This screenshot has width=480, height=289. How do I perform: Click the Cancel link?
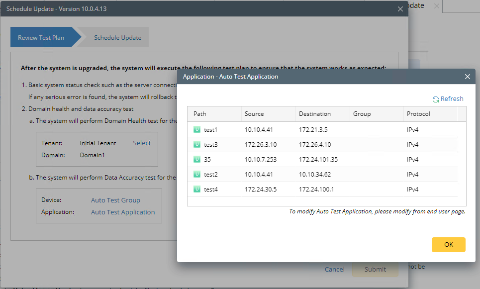(334, 269)
